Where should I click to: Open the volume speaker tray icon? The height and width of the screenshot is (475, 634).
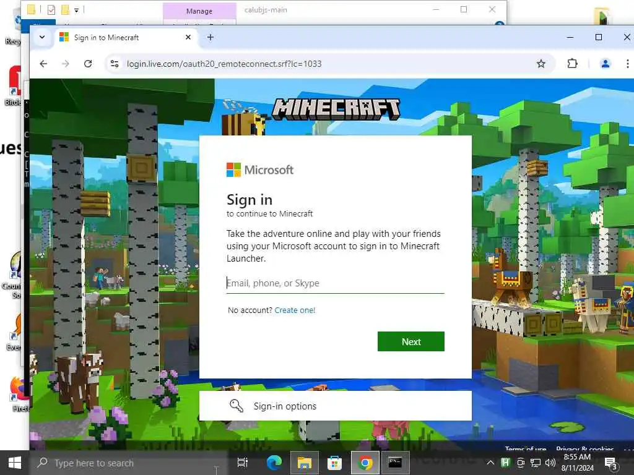pyautogui.click(x=550, y=463)
